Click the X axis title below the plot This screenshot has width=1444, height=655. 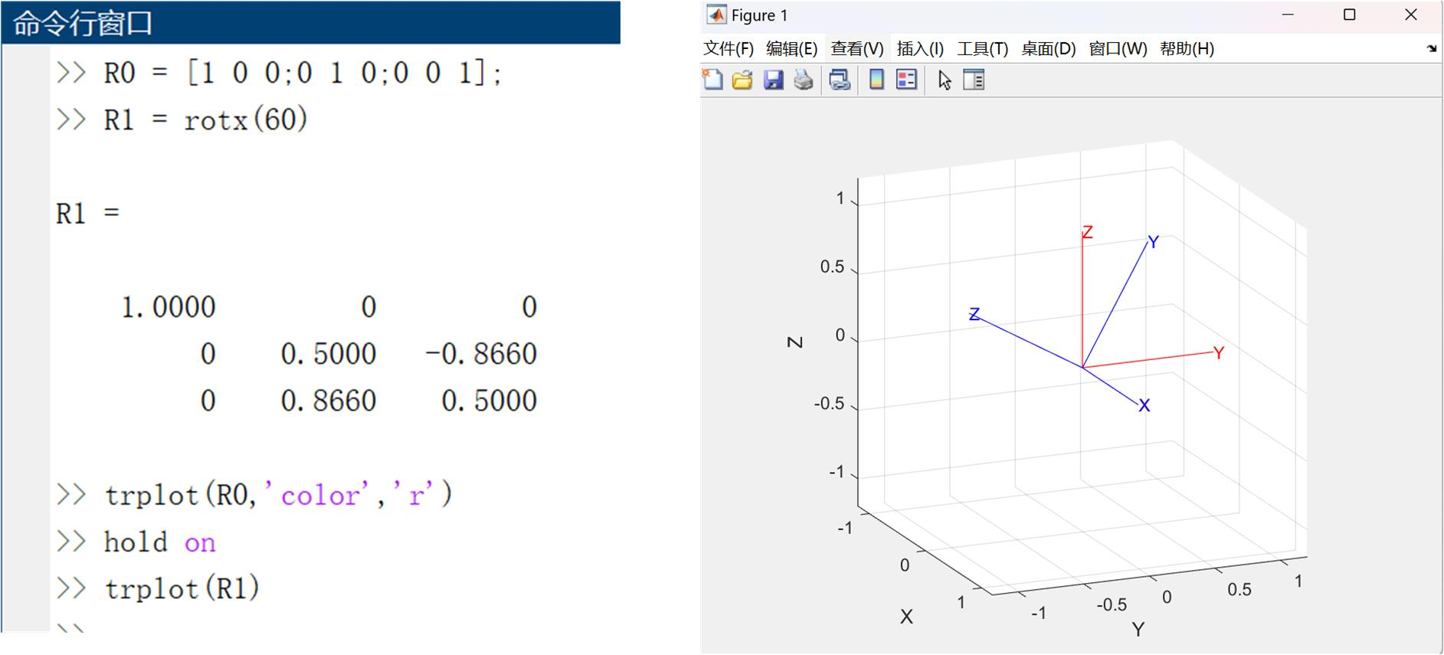pos(906,617)
